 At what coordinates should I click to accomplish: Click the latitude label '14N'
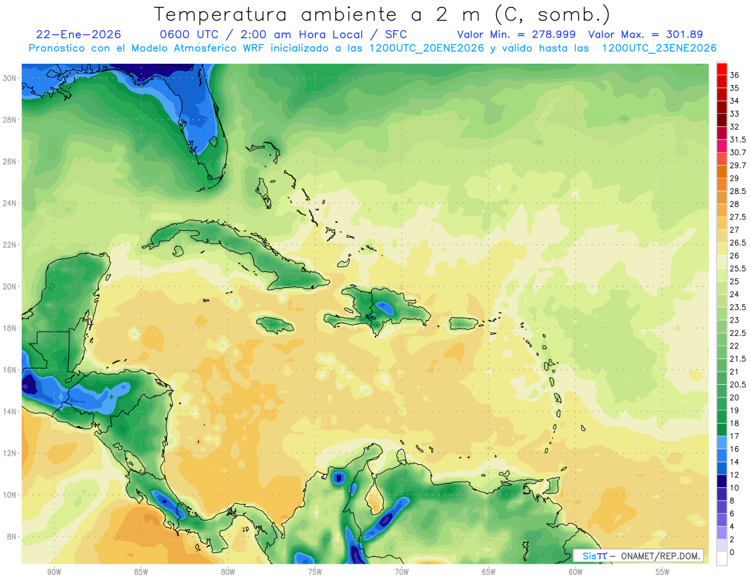[11, 411]
